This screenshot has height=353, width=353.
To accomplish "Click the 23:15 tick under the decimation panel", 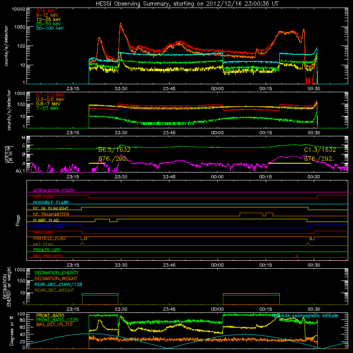I will (x=73, y=309).
